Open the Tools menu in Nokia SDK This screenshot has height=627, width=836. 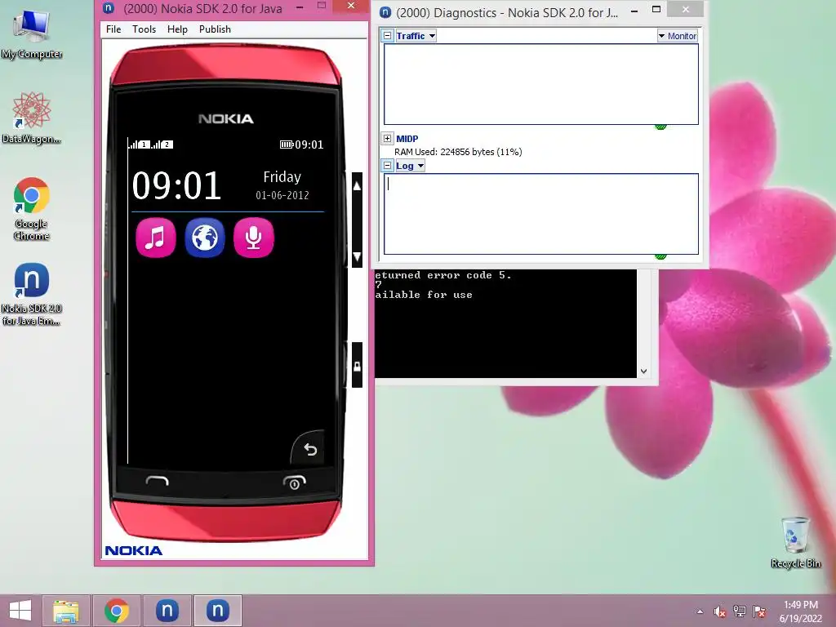144,29
